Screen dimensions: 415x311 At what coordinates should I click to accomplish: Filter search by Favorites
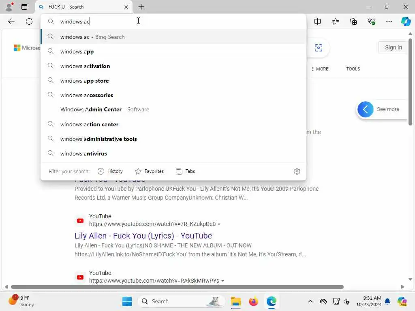(x=149, y=171)
